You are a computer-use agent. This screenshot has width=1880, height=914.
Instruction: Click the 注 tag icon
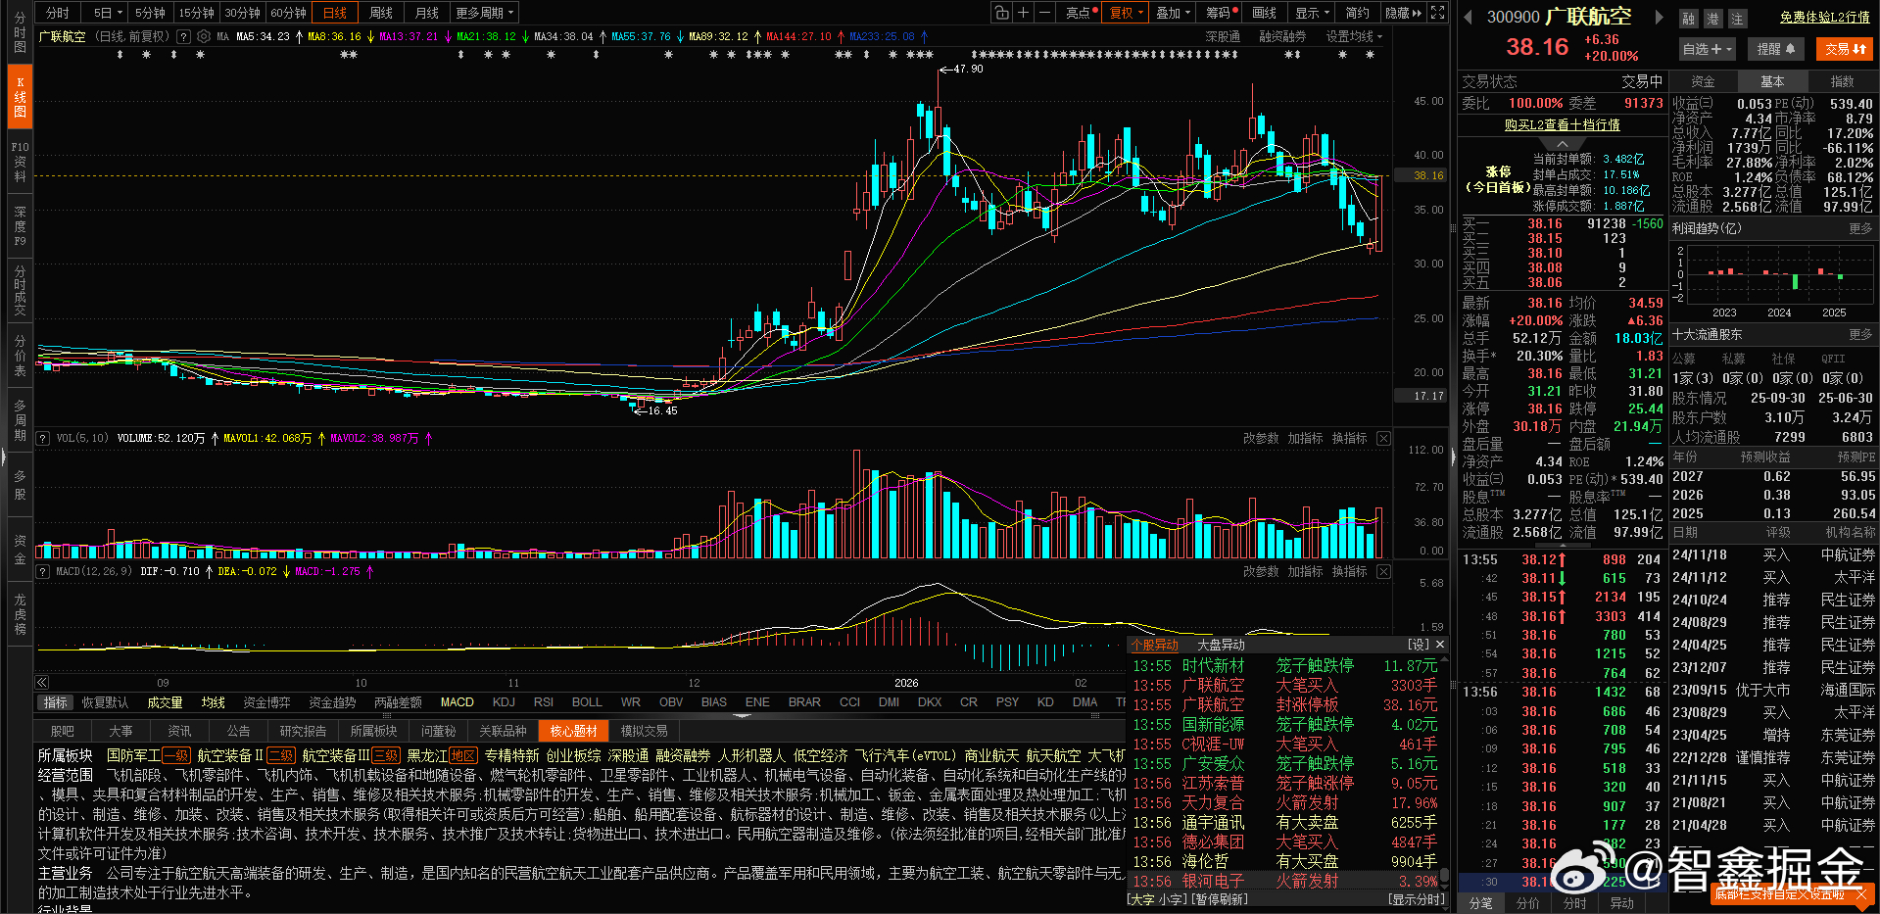point(1737,19)
